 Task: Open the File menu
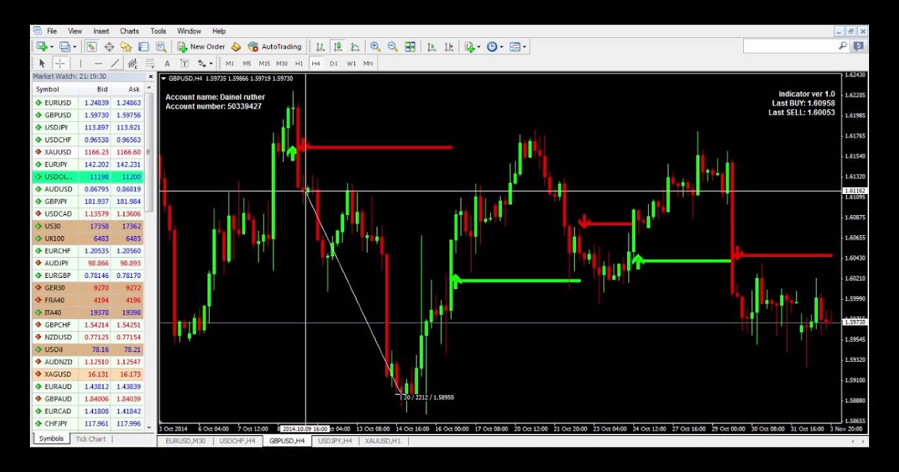pos(52,31)
